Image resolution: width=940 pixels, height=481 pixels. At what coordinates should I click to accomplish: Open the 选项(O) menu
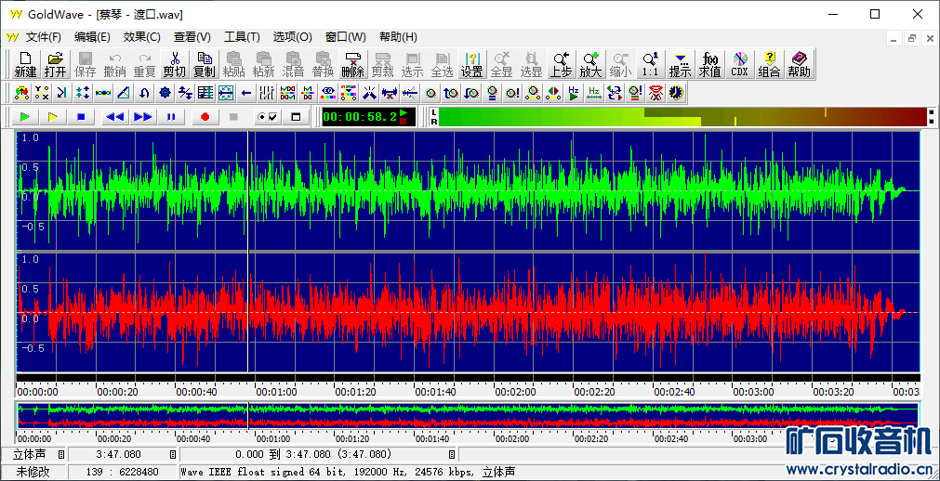click(x=293, y=37)
